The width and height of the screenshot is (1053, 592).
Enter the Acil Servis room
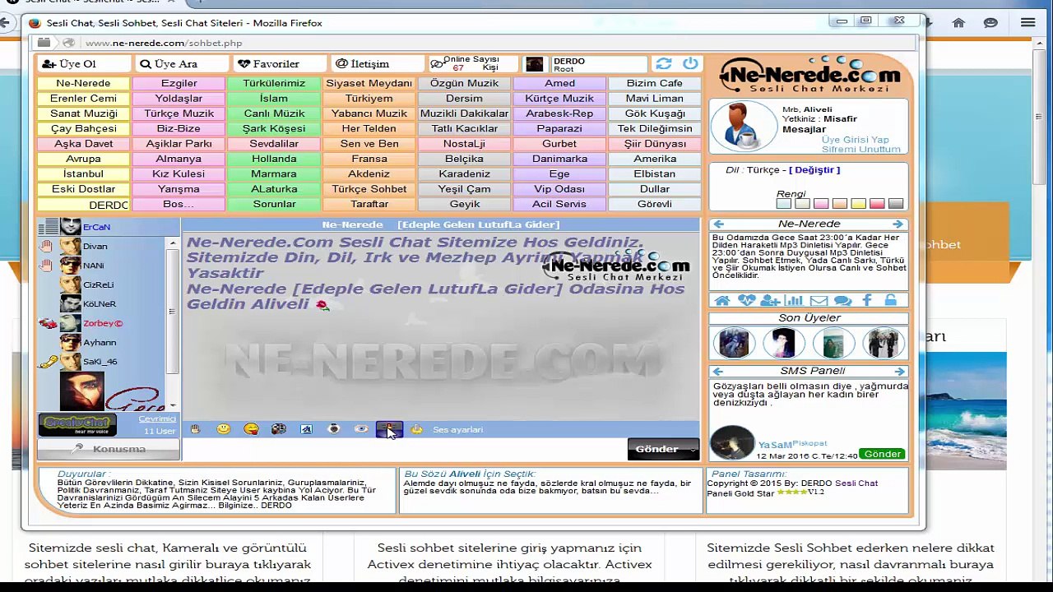click(559, 204)
